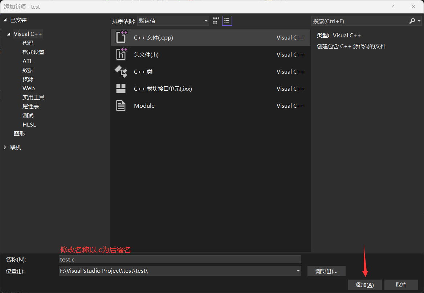Click the 取消 button

(x=401, y=285)
